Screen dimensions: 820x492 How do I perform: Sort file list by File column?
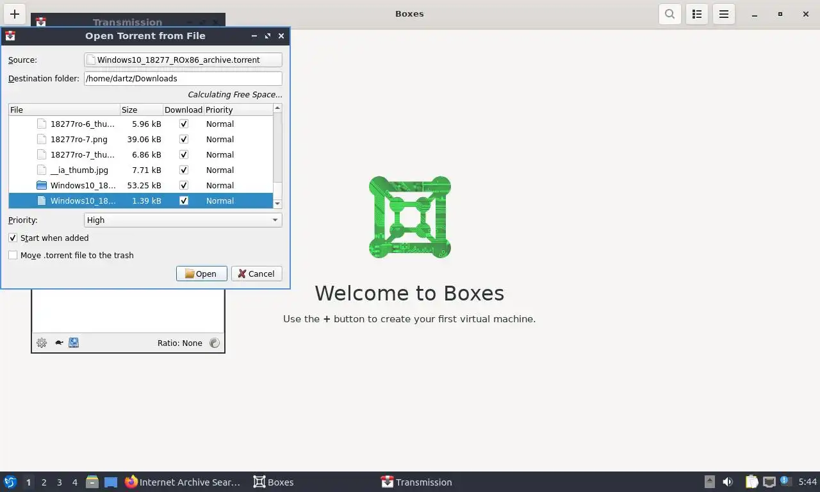pos(64,110)
